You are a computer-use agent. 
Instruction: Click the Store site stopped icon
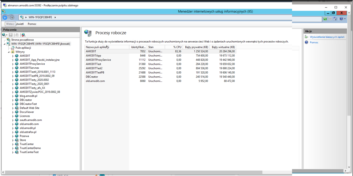(17, 140)
